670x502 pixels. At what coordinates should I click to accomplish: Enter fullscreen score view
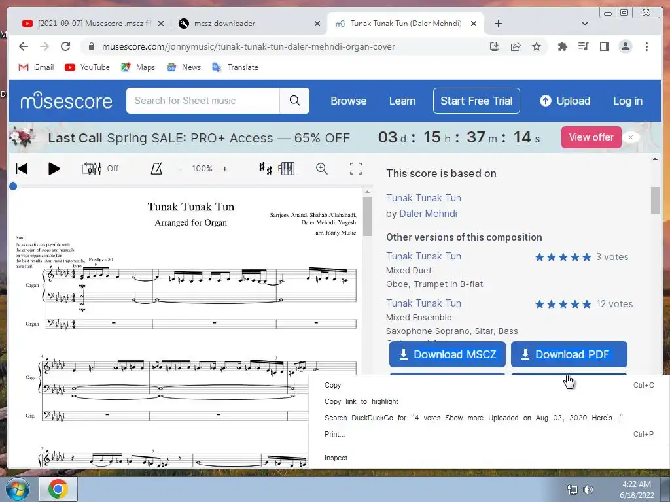coord(356,169)
